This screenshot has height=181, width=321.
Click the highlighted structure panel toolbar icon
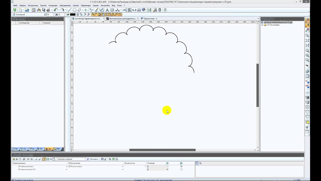tap(44, 159)
